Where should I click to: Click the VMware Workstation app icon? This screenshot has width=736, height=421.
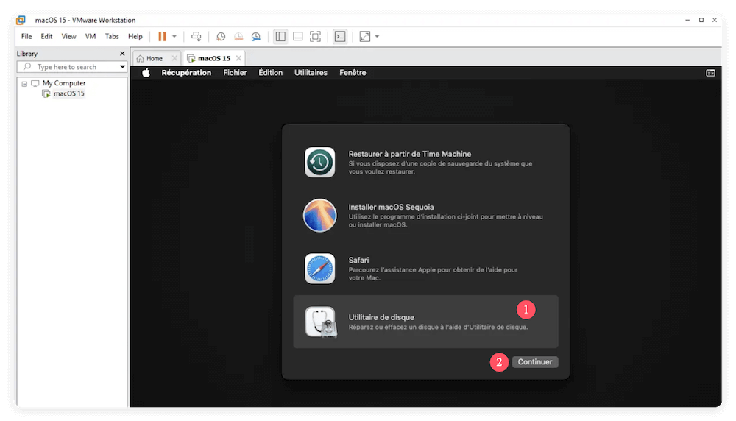click(x=21, y=20)
